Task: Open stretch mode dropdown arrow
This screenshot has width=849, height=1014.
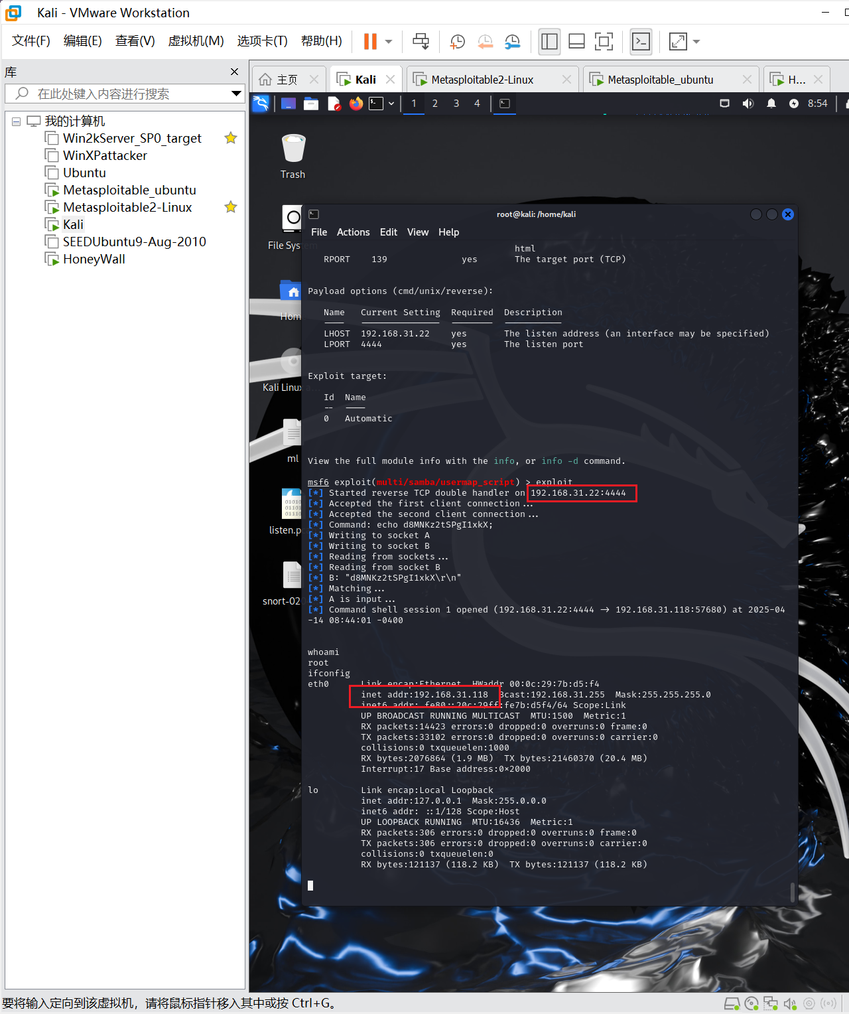Action: tap(696, 41)
